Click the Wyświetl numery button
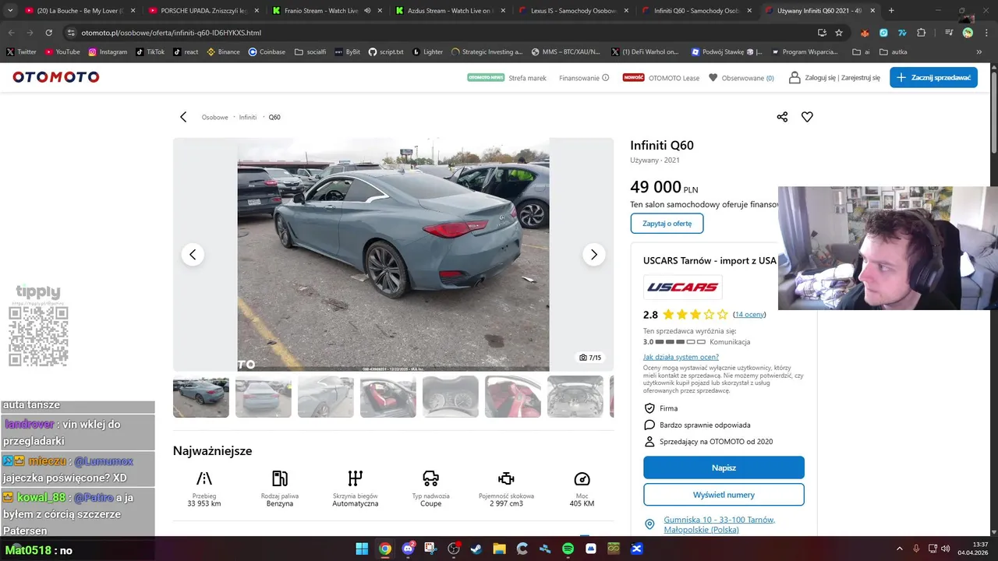Image resolution: width=998 pixels, height=561 pixels. [x=724, y=495]
